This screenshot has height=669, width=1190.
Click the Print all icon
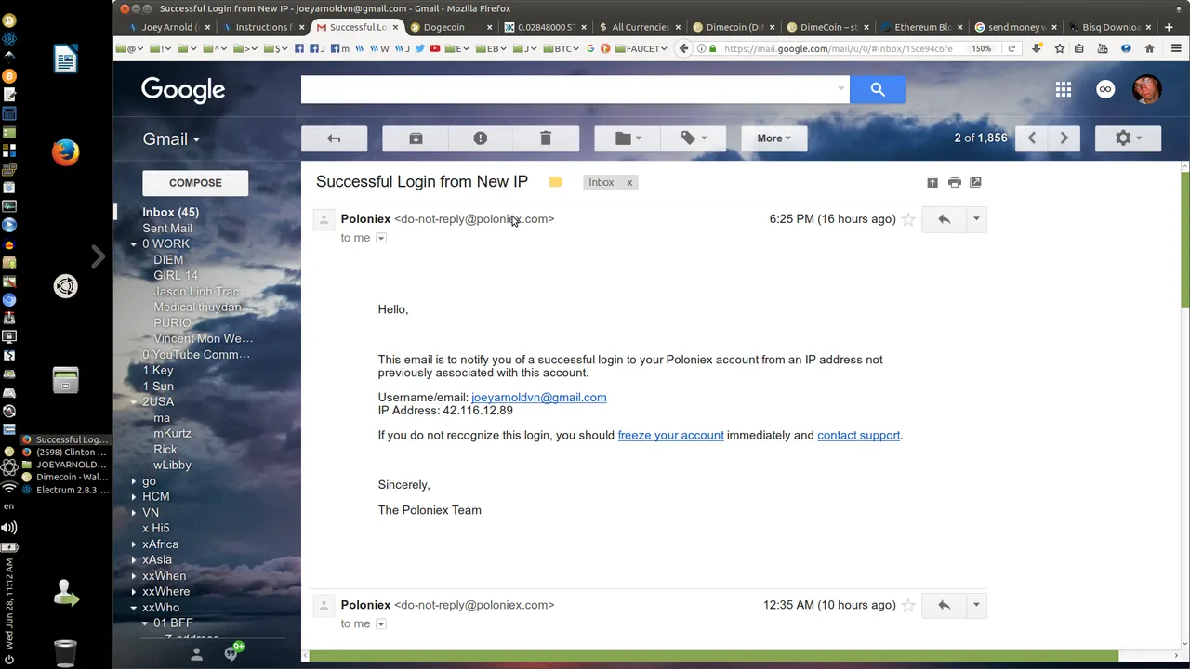coord(954,182)
